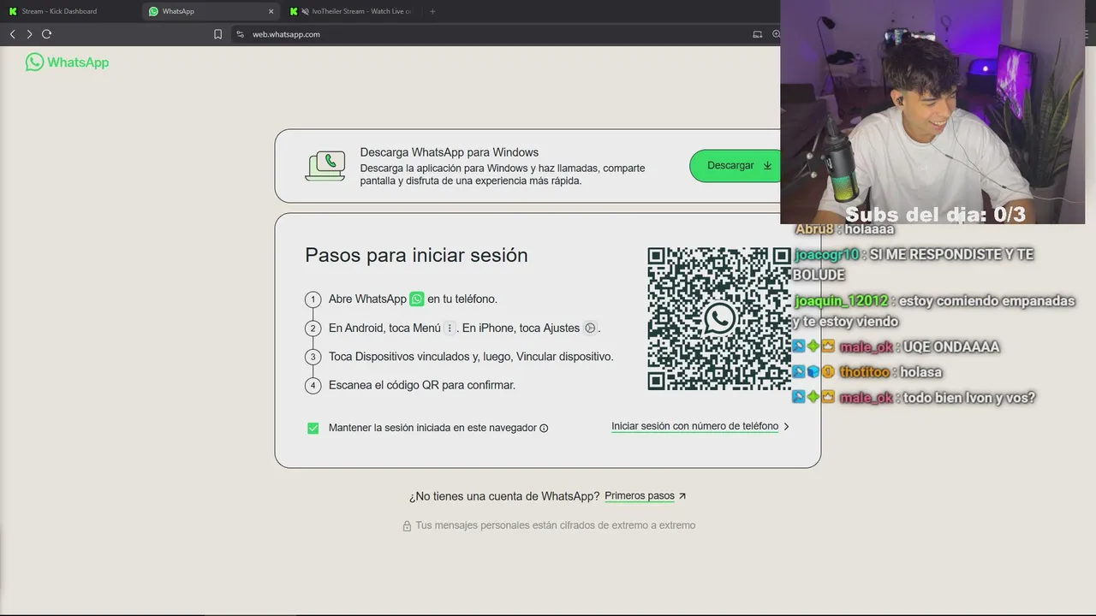Click the ¿No tienes una cuenta de WhatsApp? text
The height and width of the screenshot is (616, 1096).
(x=504, y=496)
